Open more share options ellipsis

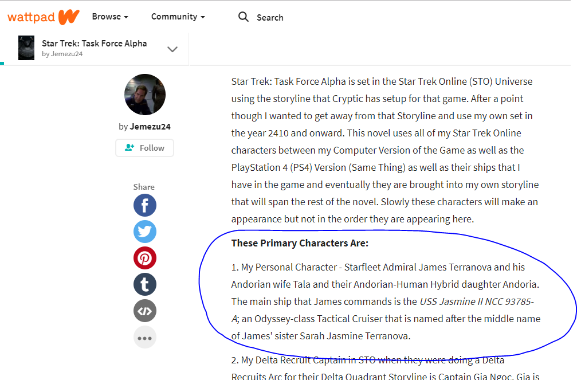(x=145, y=338)
